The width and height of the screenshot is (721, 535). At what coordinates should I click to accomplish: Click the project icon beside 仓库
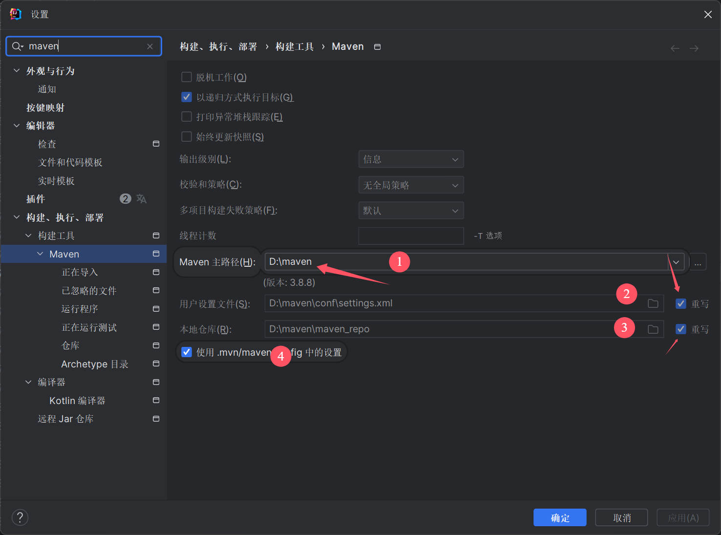click(156, 345)
